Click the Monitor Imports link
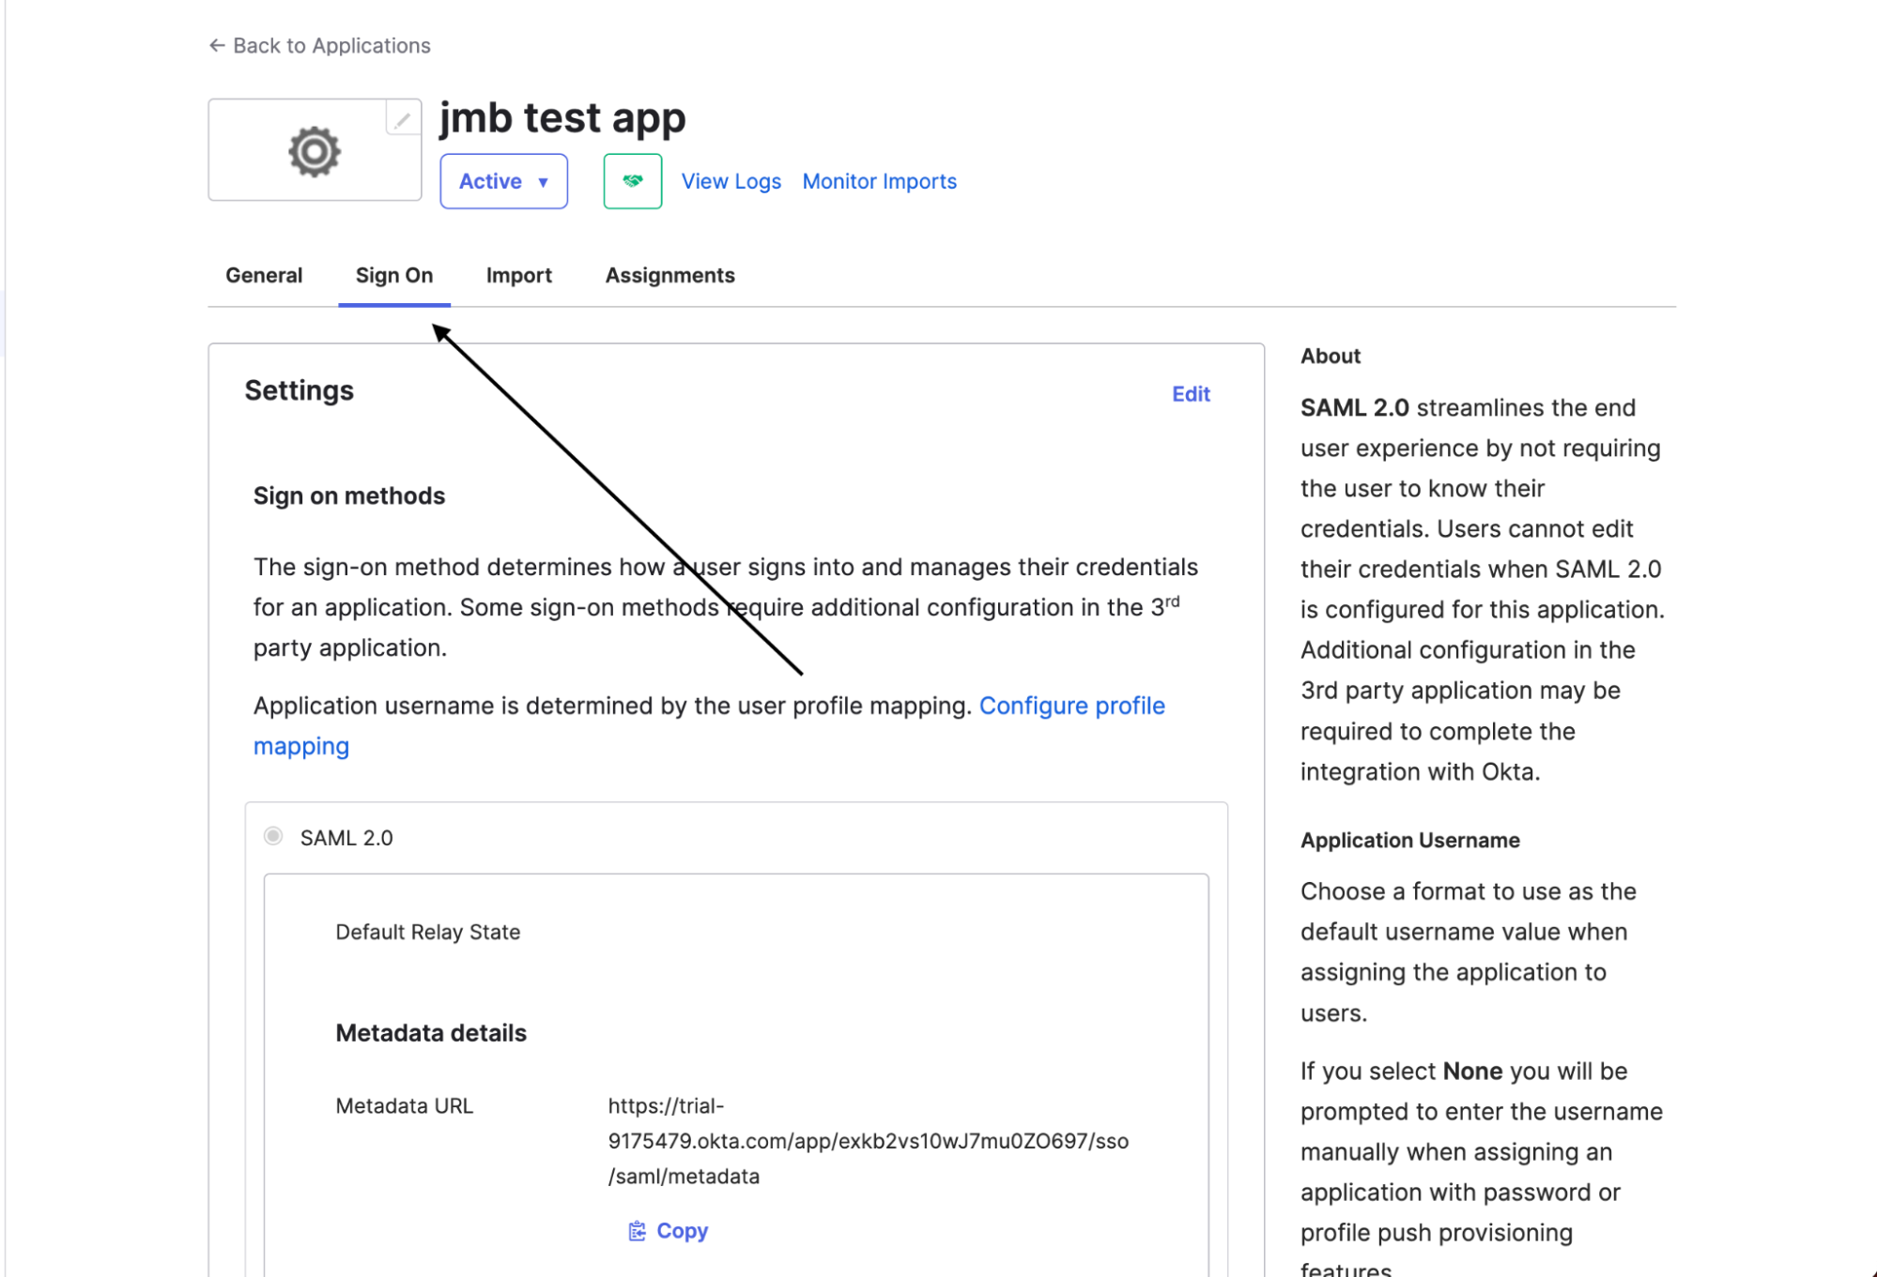Viewport: 1877px width, 1277px height. [880, 181]
